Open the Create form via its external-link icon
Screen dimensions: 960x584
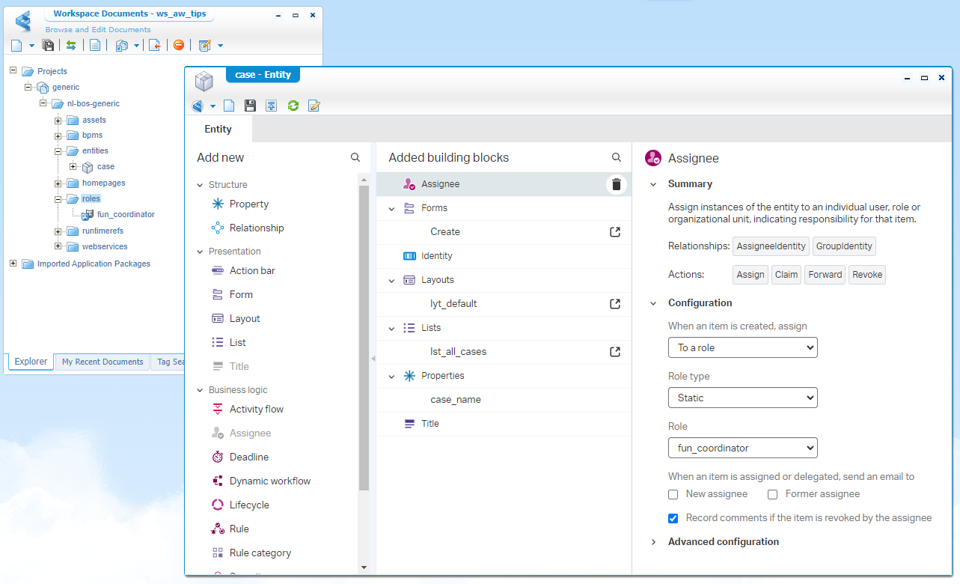(x=615, y=232)
